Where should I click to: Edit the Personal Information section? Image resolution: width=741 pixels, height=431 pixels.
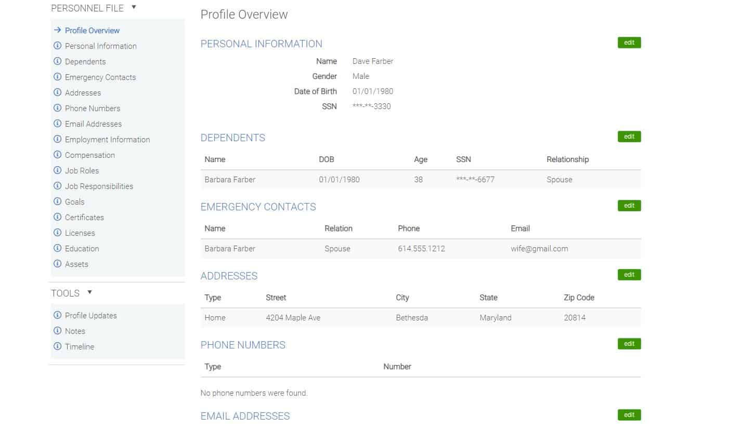tap(629, 43)
